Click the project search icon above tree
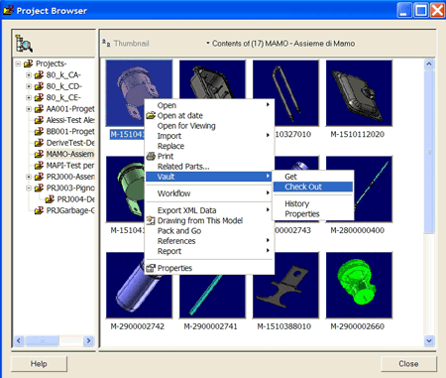This screenshot has height=378, width=446. pyautogui.click(x=24, y=44)
